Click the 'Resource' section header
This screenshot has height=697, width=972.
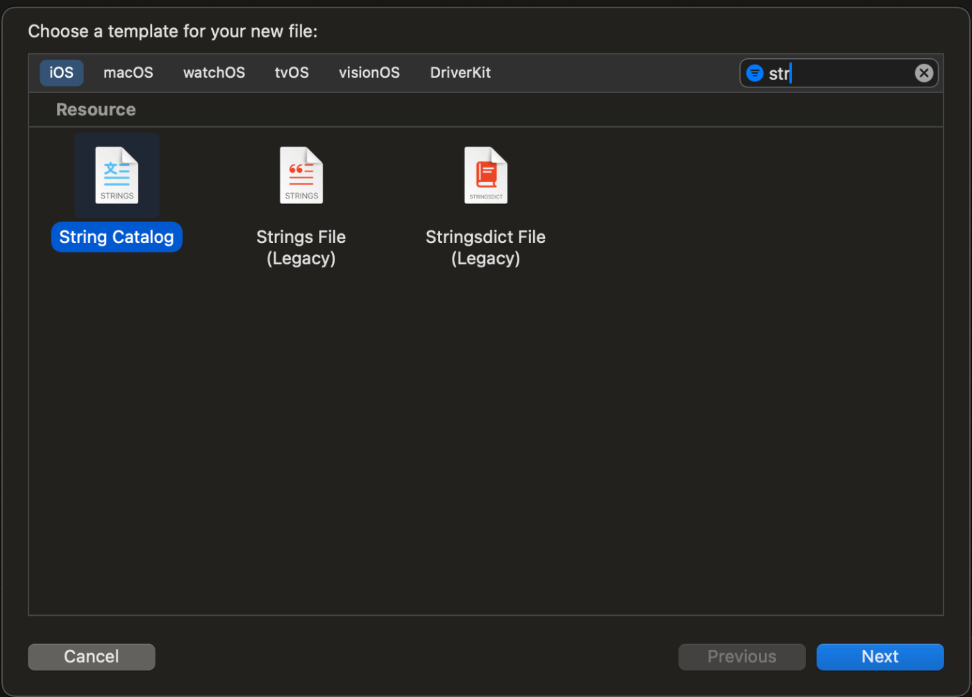(x=96, y=110)
